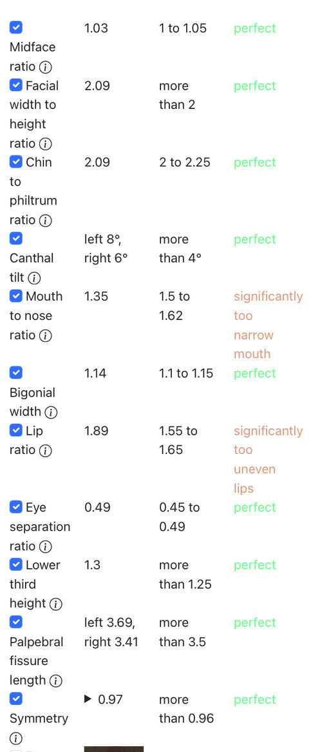Open the Symmetry info icon
This screenshot has width=322, height=752.
(x=16, y=738)
